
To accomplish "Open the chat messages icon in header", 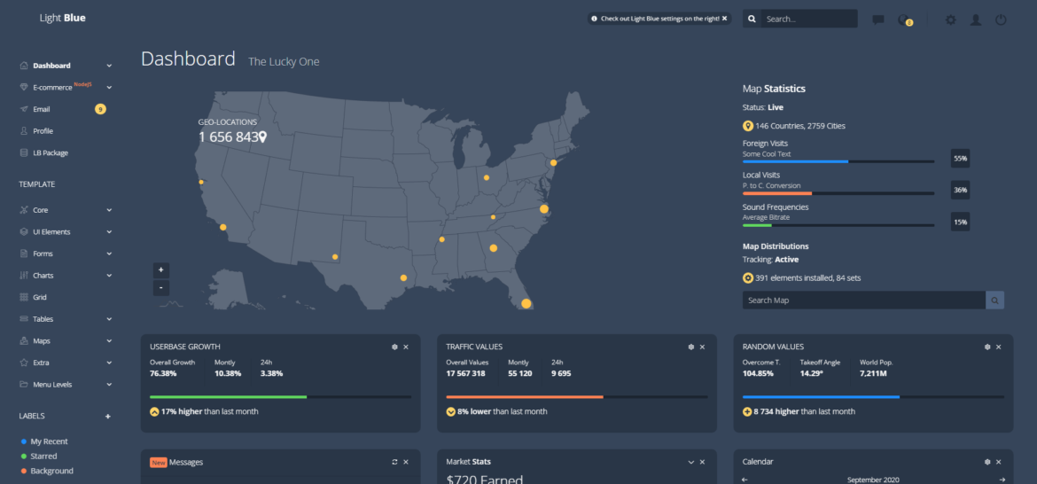I will (878, 20).
